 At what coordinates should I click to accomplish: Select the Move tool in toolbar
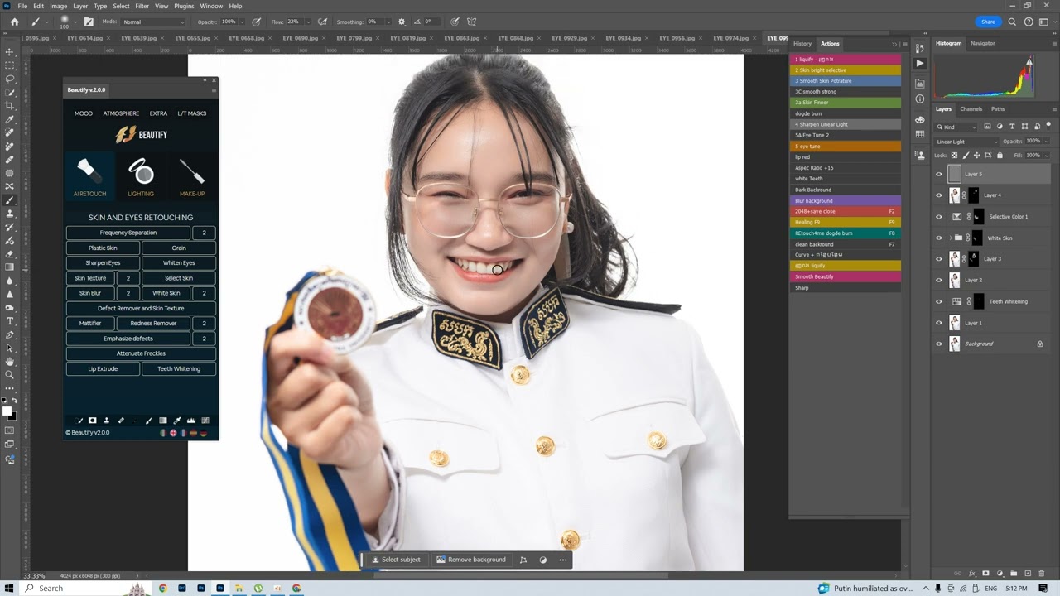[x=10, y=51]
